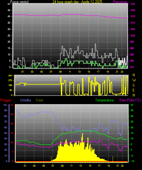Viewport: 142px width, 170px height.
Task: Click the 1015 pressure scale value
Action: tap(133, 16)
